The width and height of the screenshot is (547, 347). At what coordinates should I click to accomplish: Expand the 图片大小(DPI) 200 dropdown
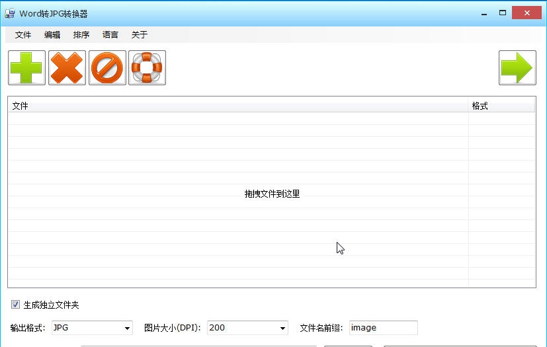247,328
